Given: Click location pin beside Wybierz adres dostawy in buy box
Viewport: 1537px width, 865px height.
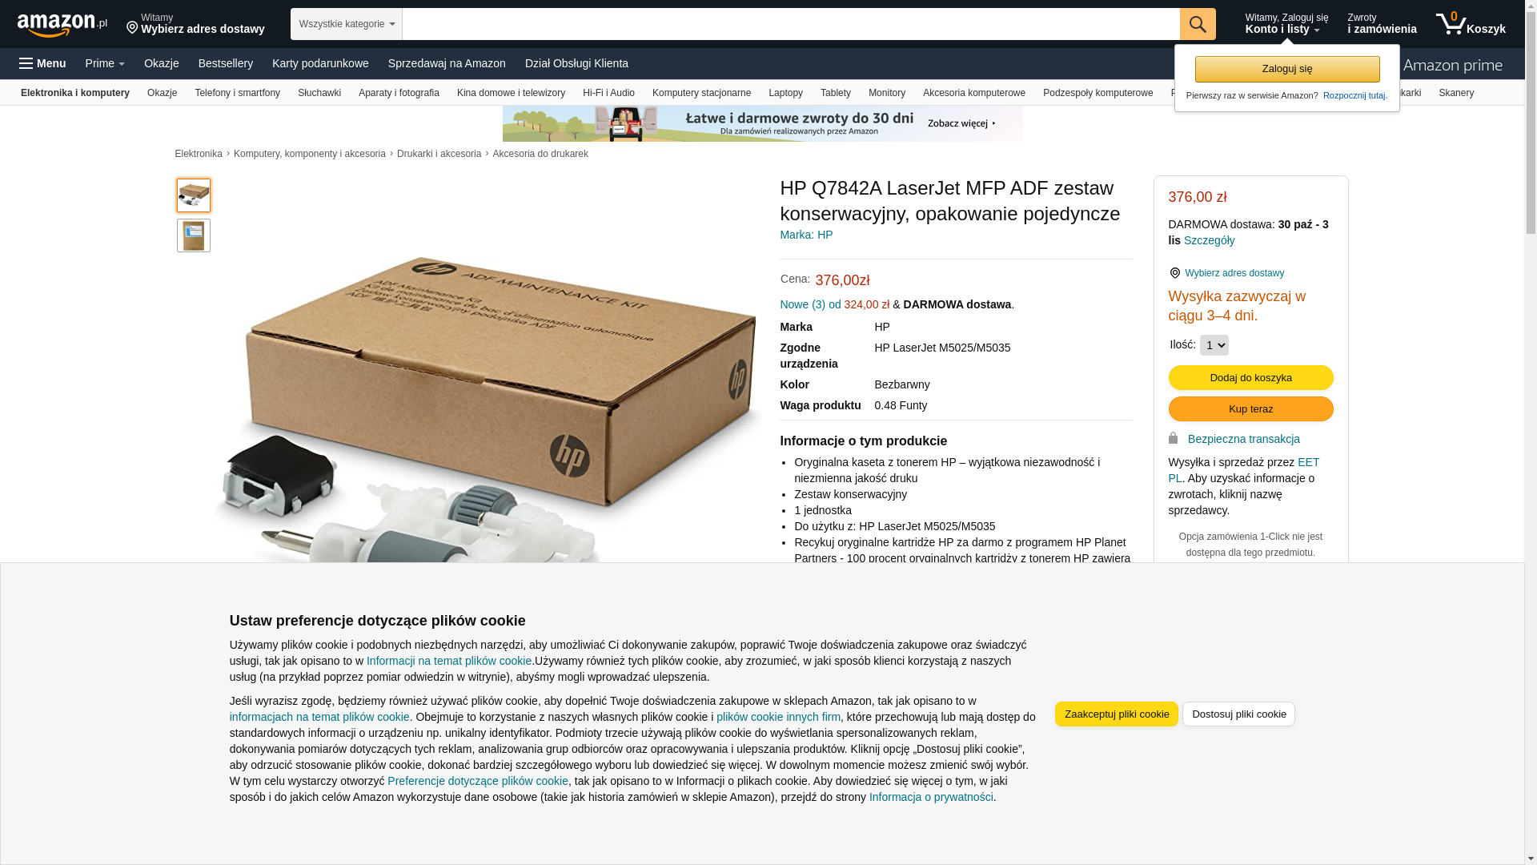Looking at the screenshot, I should click(x=1175, y=273).
